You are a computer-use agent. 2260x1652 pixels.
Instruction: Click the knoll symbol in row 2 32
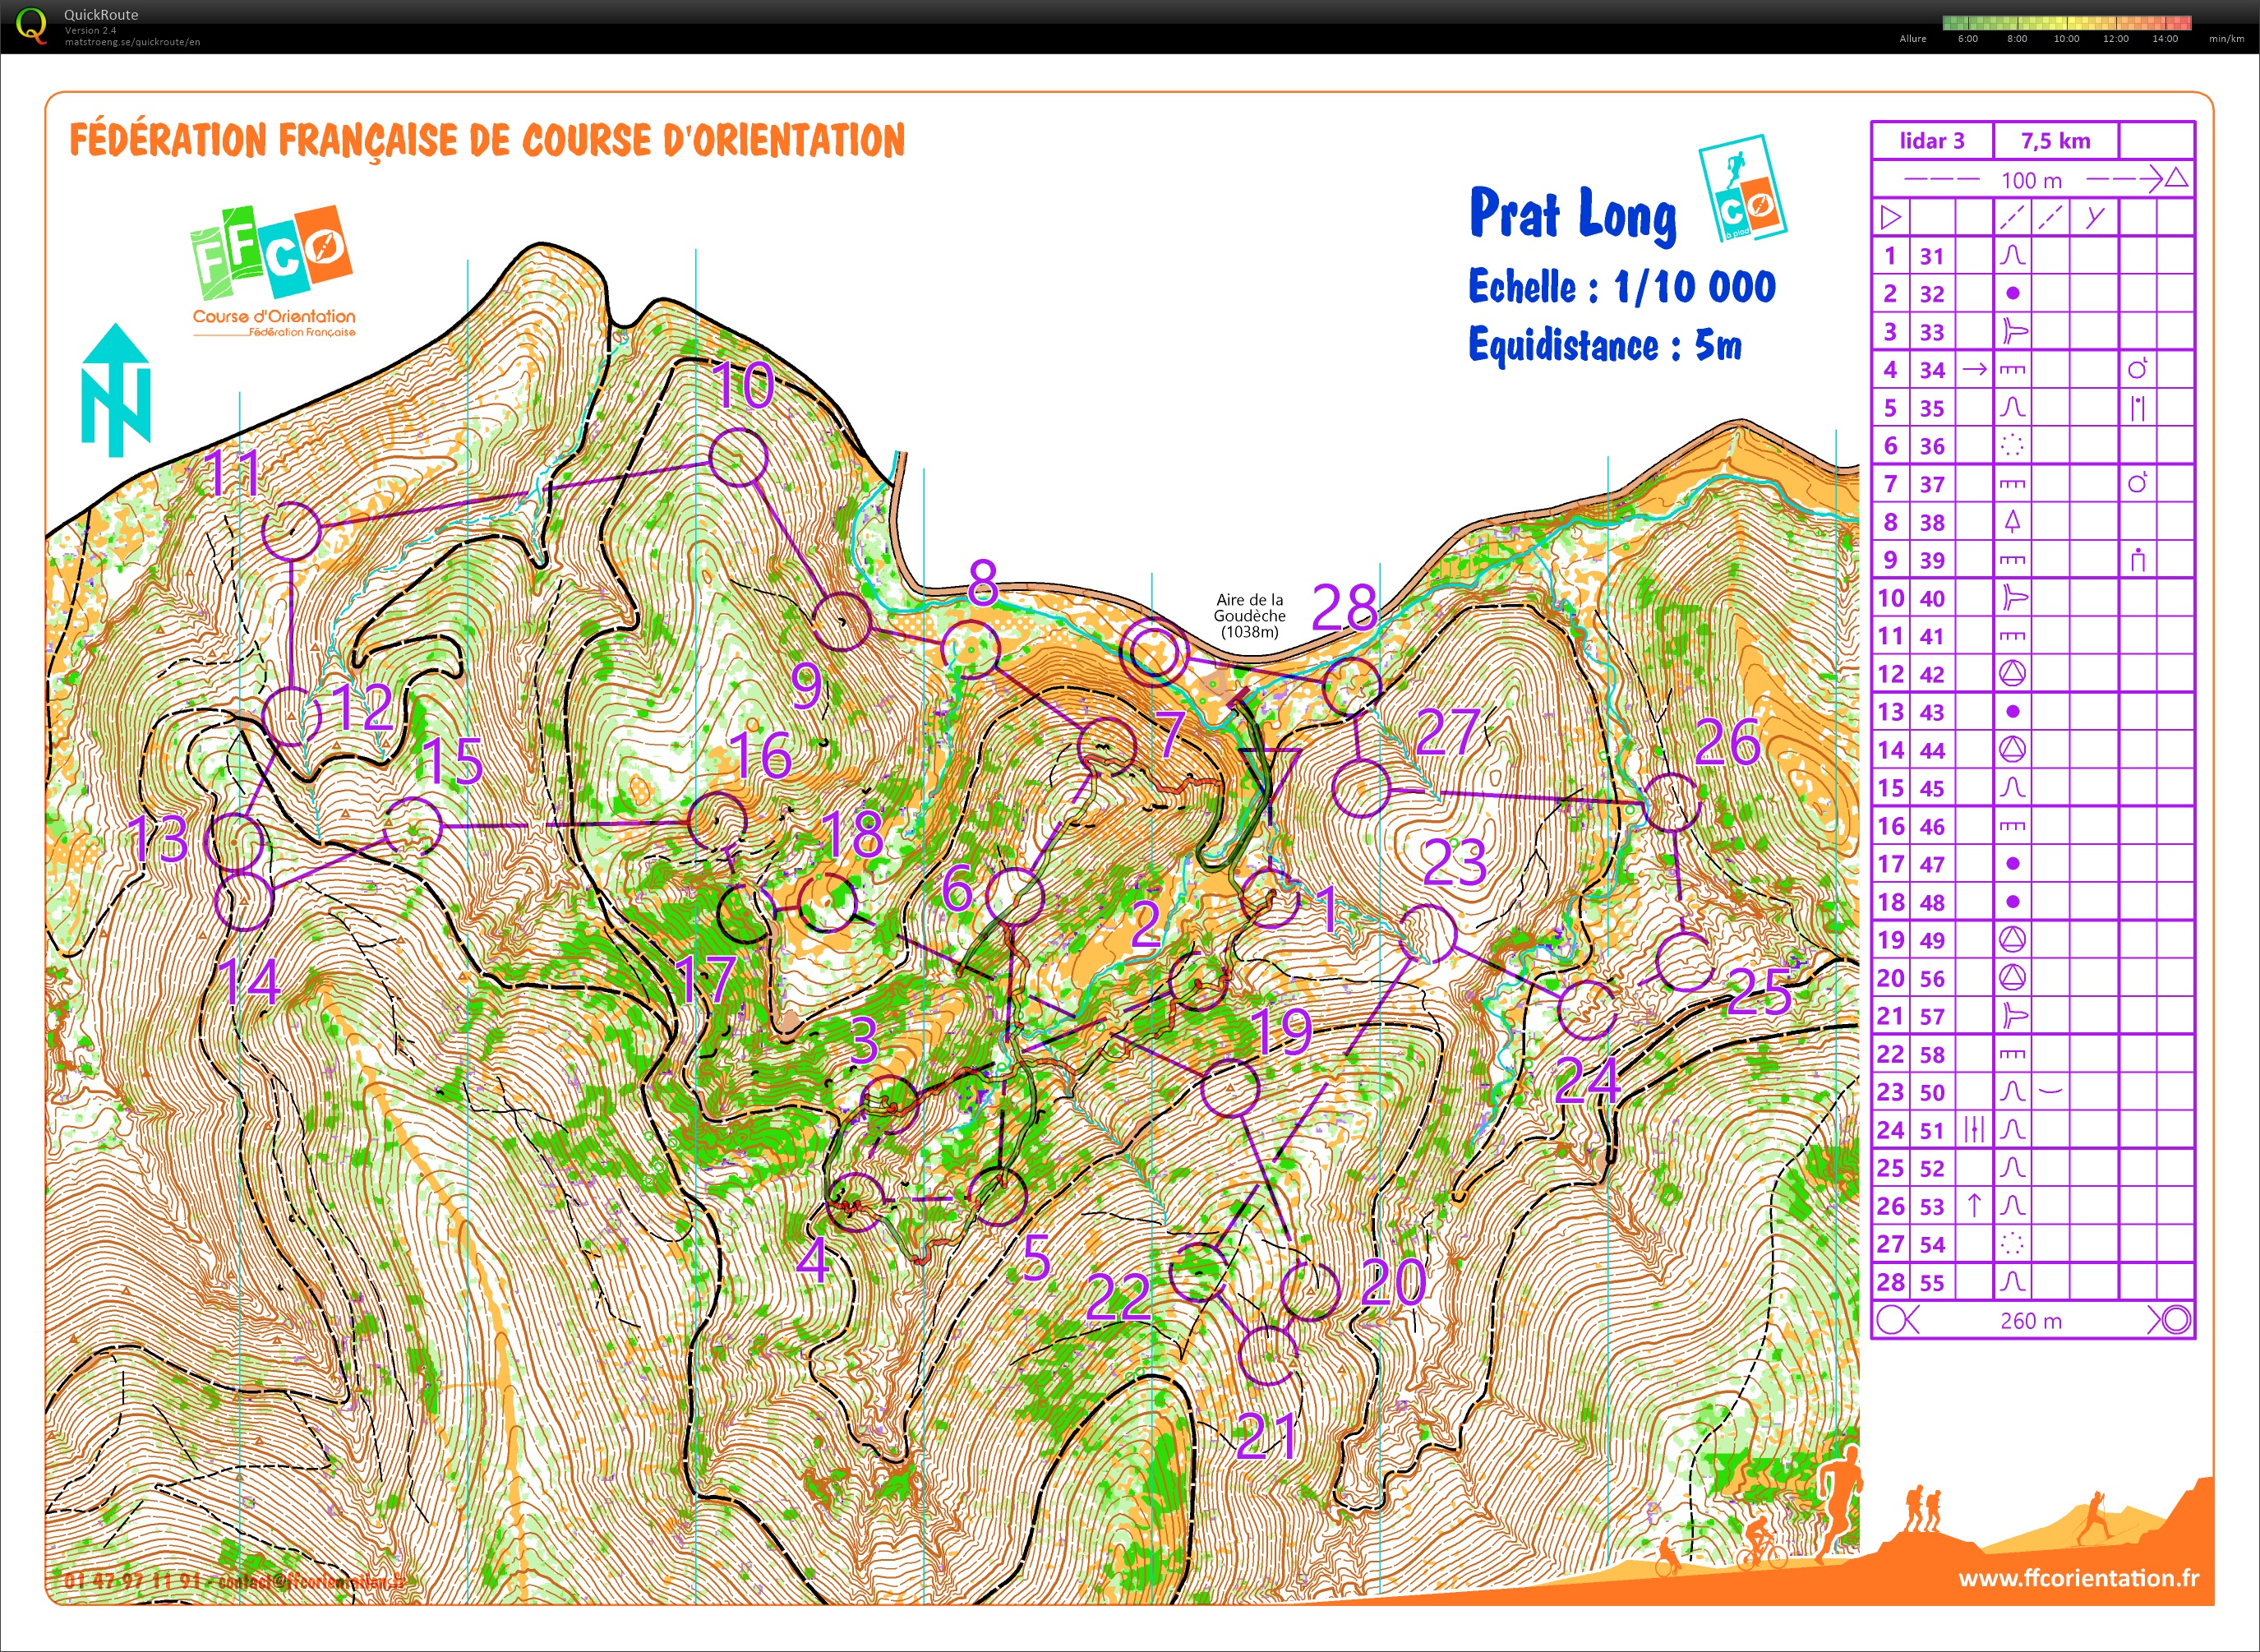pyautogui.click(x=2012, y=294)
